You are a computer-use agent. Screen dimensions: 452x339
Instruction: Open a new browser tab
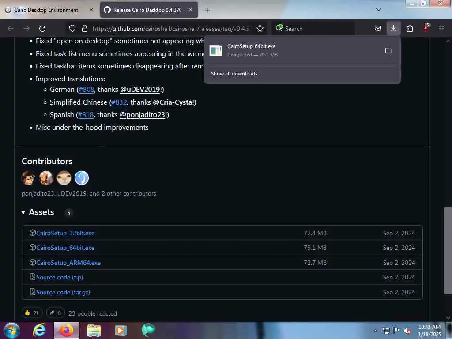pos(207,10)
